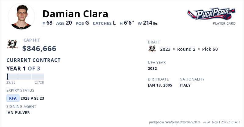Click the 2023 draft year
Screen dimensions: 244x127
pos(165,49)
